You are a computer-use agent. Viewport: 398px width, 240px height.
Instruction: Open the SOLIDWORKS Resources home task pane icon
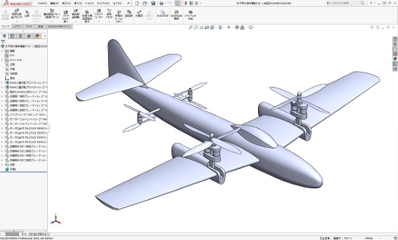[x=395, y=39]
